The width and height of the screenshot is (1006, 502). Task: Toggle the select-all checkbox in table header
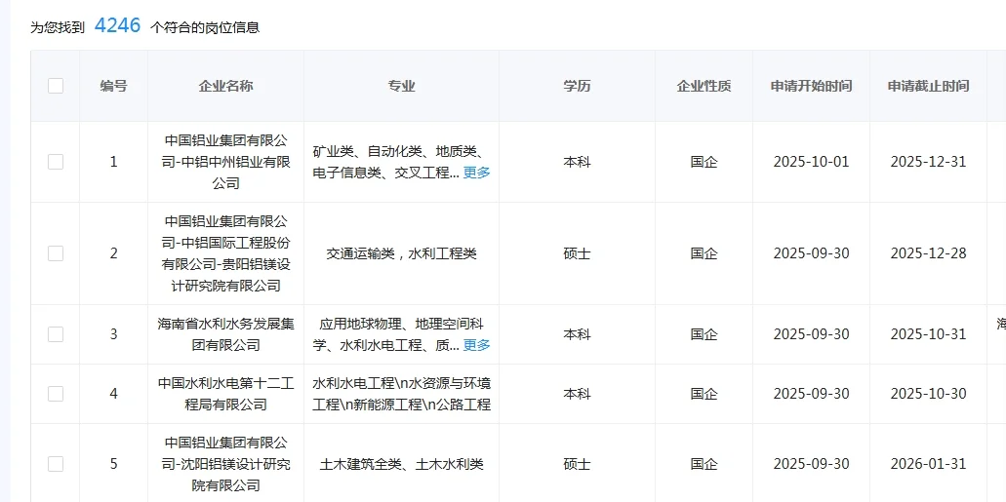point(56,85)
